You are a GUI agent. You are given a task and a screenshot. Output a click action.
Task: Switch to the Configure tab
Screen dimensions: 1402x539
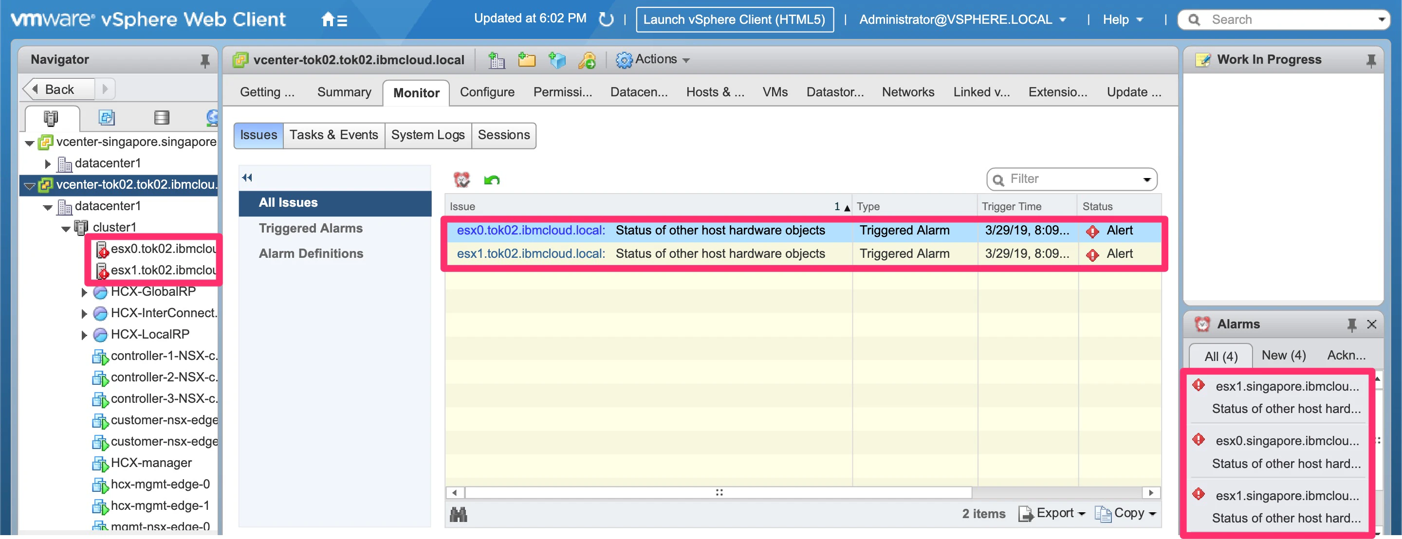487,92
